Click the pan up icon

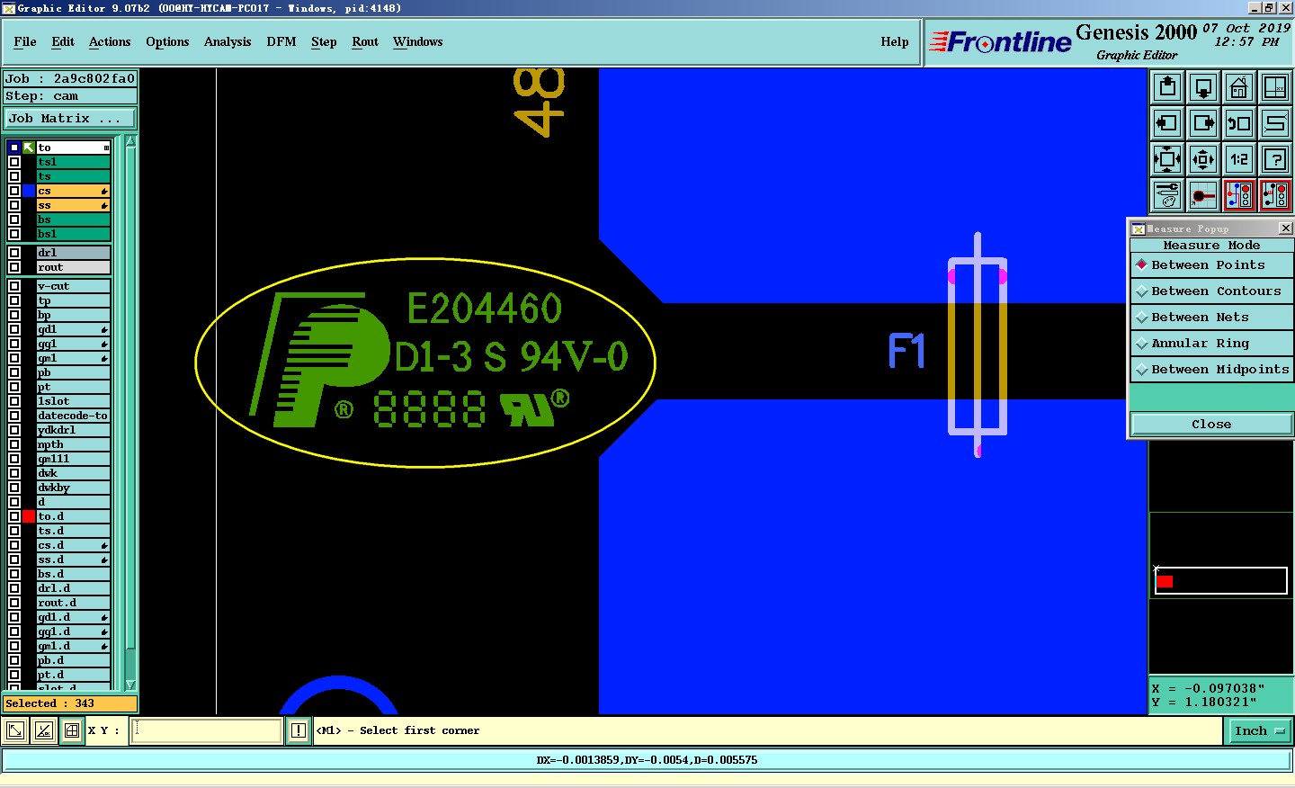[1167, 87]
